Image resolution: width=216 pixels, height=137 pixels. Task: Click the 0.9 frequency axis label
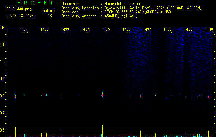click(x=3, y=79)
